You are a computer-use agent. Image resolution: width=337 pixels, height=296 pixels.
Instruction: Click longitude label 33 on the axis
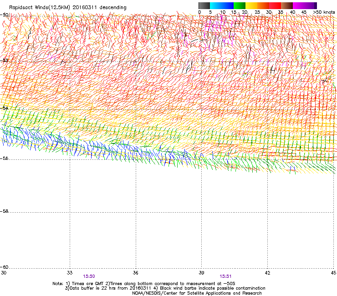[x=70, y=273]
